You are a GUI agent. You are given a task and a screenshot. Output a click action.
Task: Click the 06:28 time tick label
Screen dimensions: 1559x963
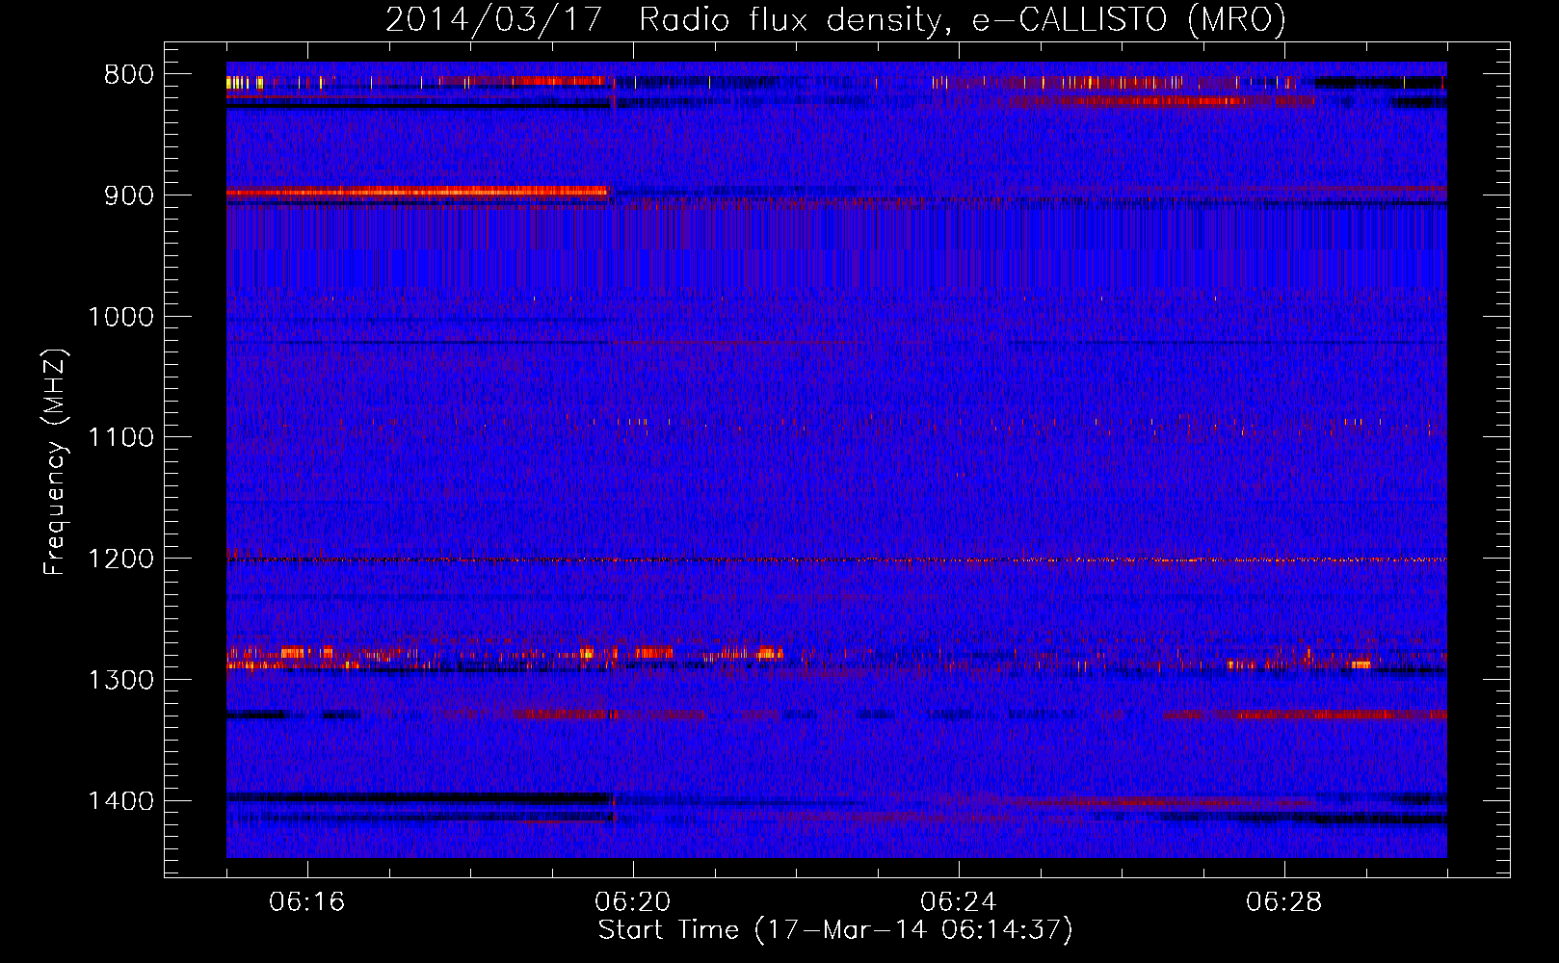1284,902
